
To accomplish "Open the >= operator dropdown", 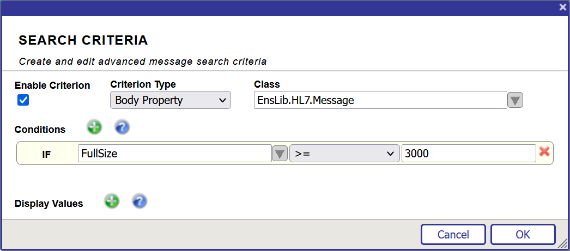I will 344,154.
